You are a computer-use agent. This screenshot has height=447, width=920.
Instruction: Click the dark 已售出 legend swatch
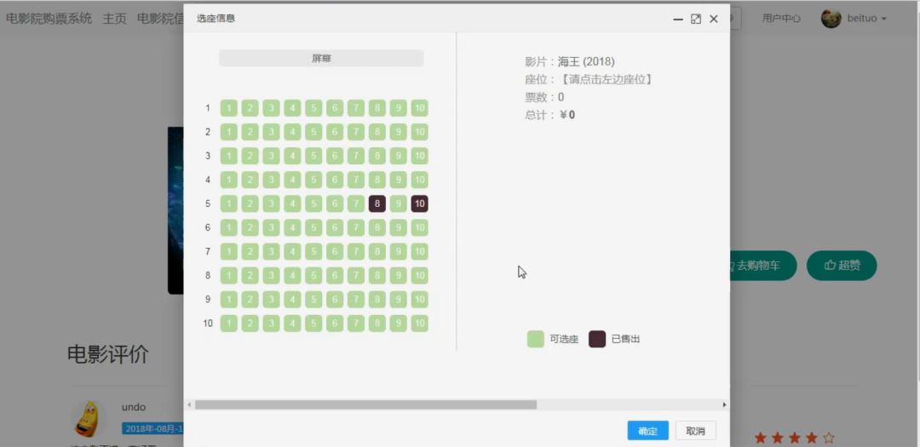(x=597, y=339)
